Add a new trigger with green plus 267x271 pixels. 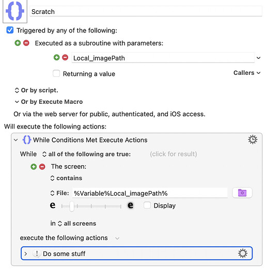[18, 43]
